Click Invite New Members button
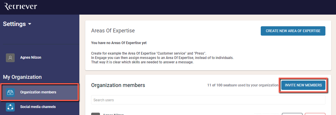336x115 pixels. [x=303, y=85]
